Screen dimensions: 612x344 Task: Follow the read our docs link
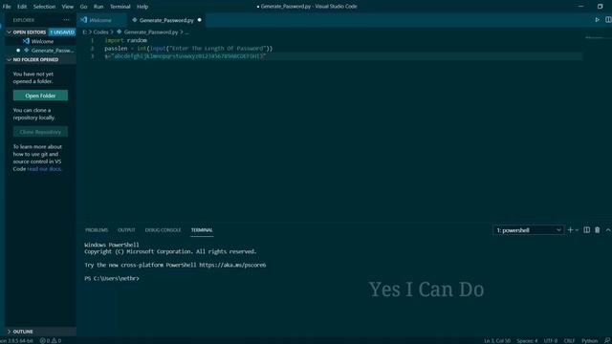coord(44,169)
